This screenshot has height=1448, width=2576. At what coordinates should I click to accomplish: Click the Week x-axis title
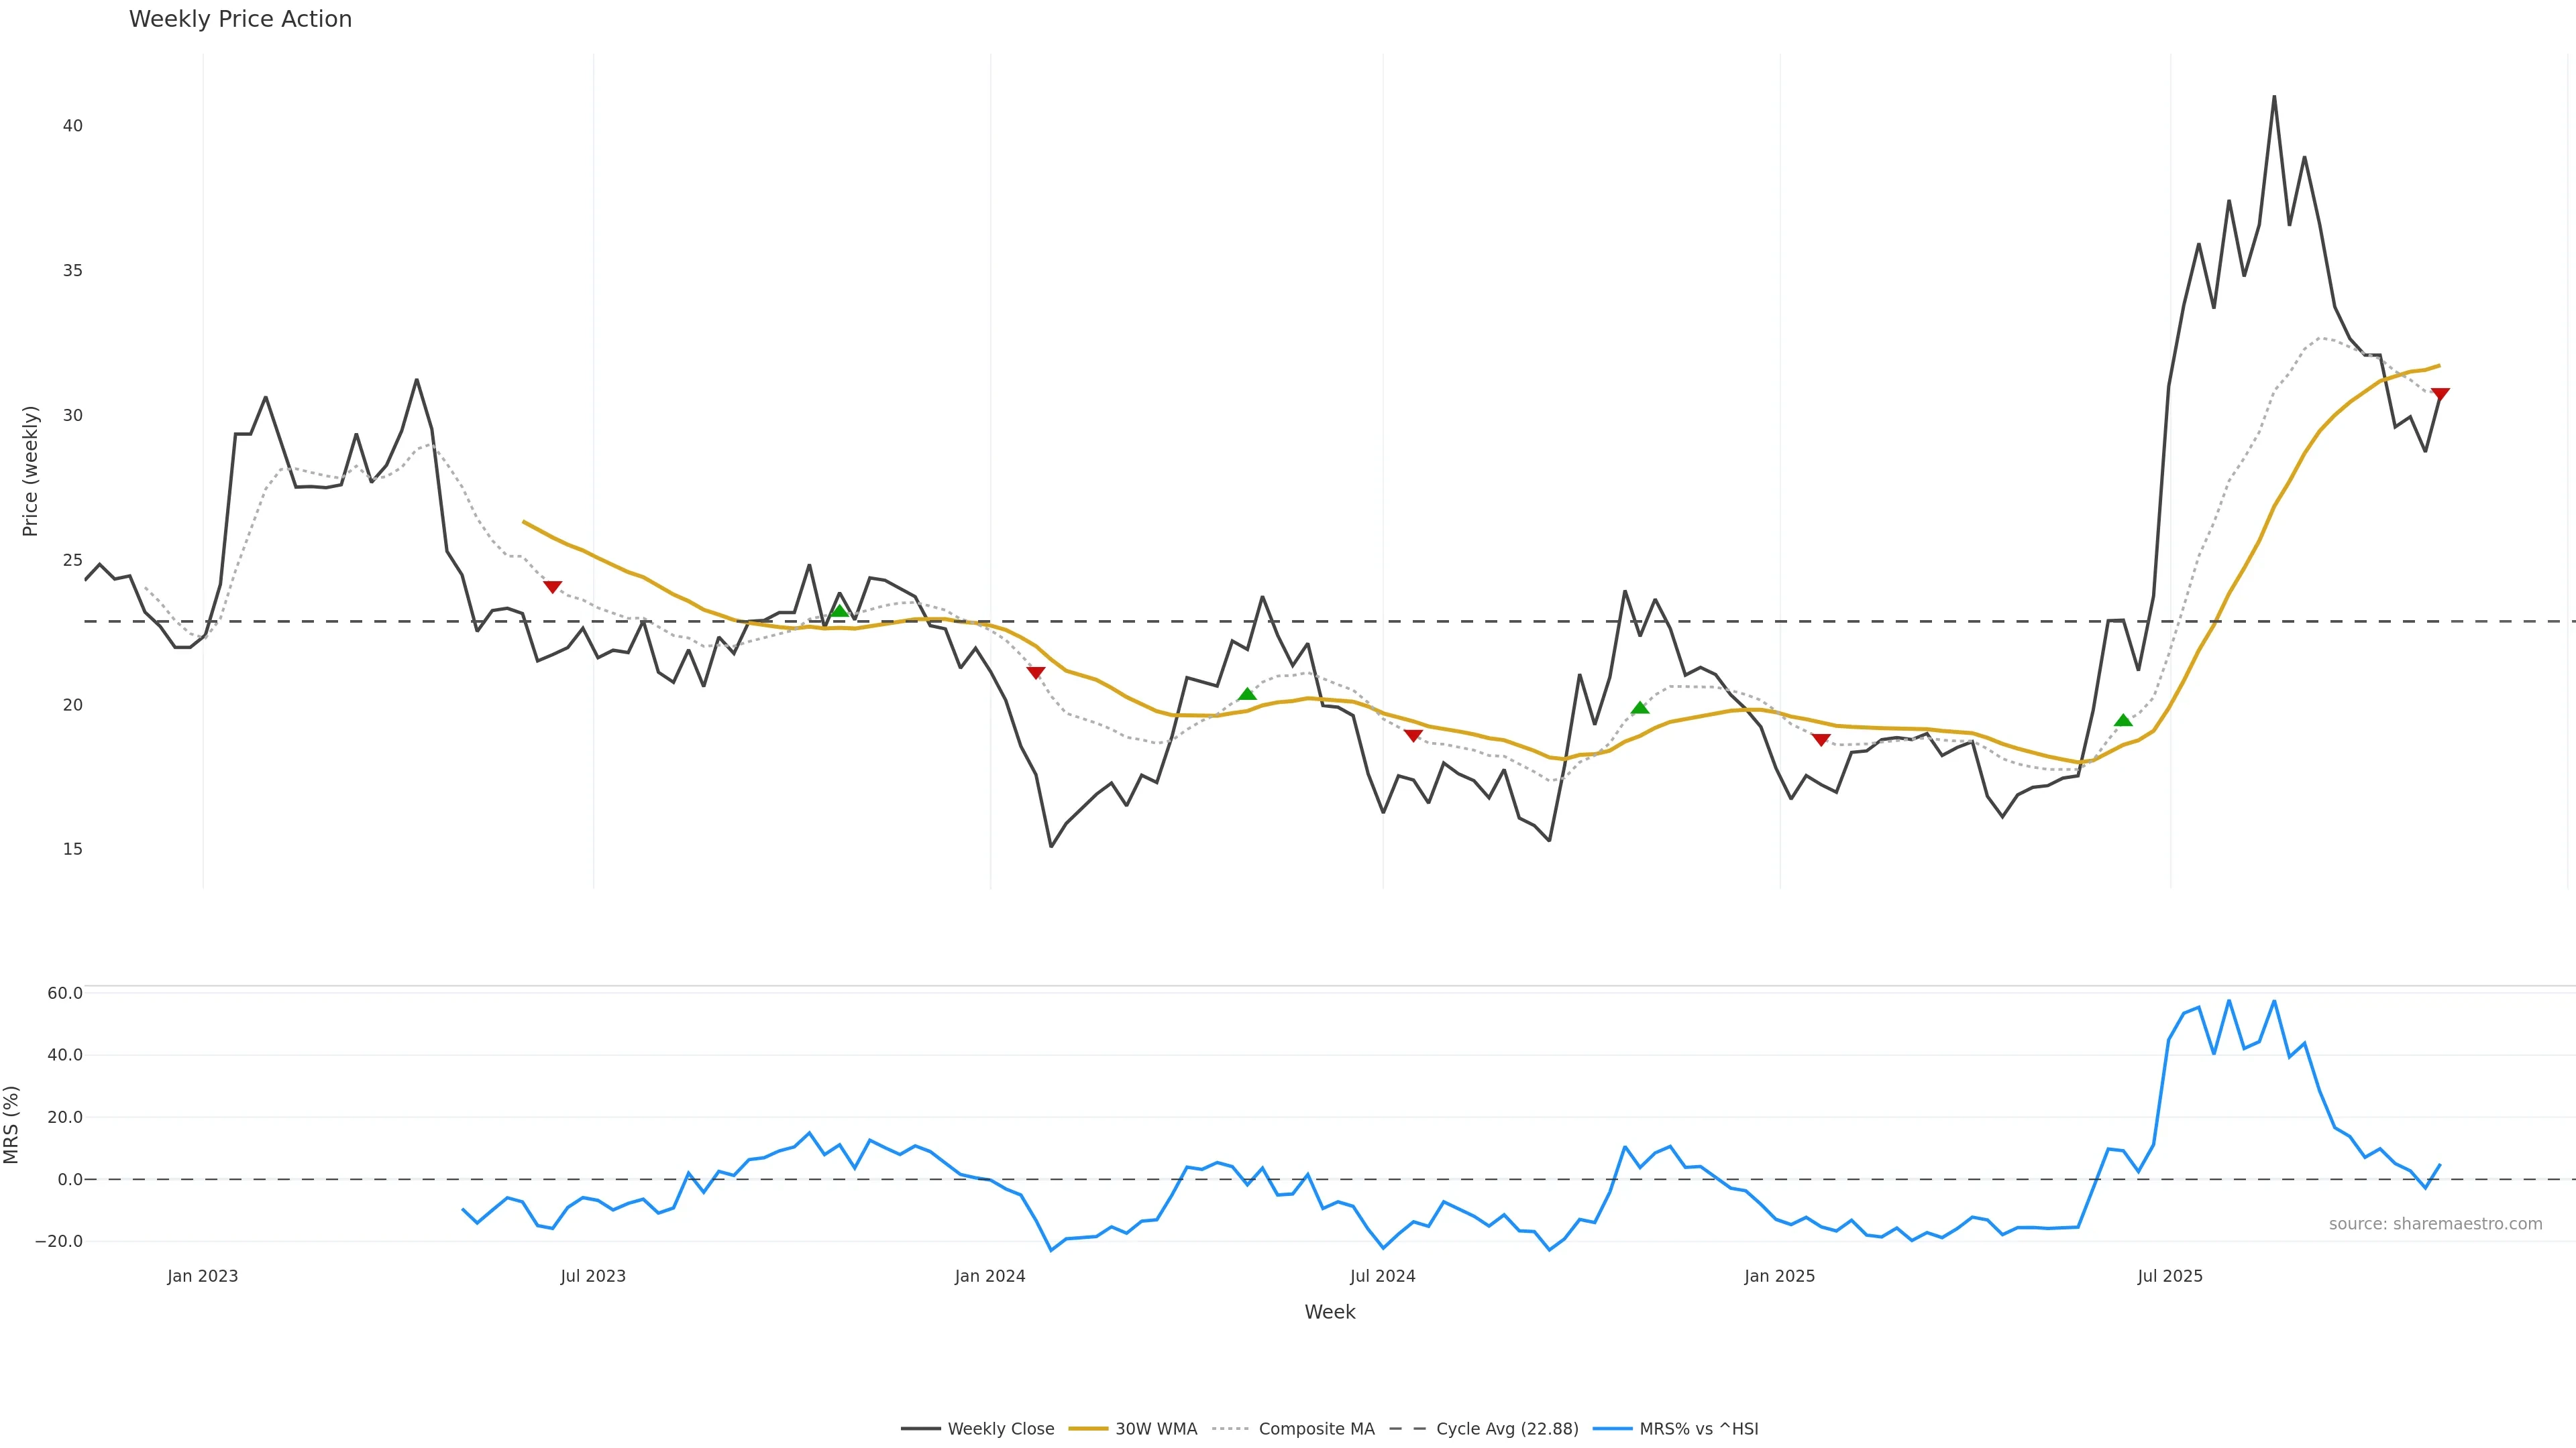pyautogui.click(x=1329, y=1312)
